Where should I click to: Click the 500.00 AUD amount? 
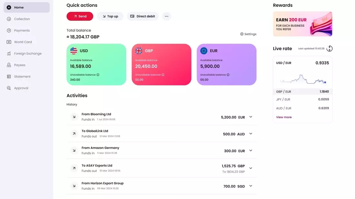(x=234, y=134)
